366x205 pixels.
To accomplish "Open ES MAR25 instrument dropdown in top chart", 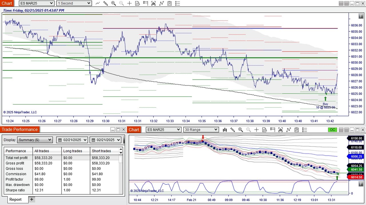I will (x=37, y=3).
